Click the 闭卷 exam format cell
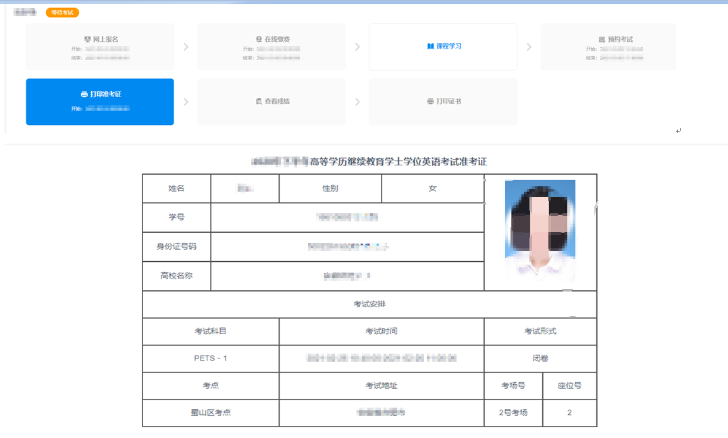The height and width of the screenshot is (438, 728). click(540, 358)
